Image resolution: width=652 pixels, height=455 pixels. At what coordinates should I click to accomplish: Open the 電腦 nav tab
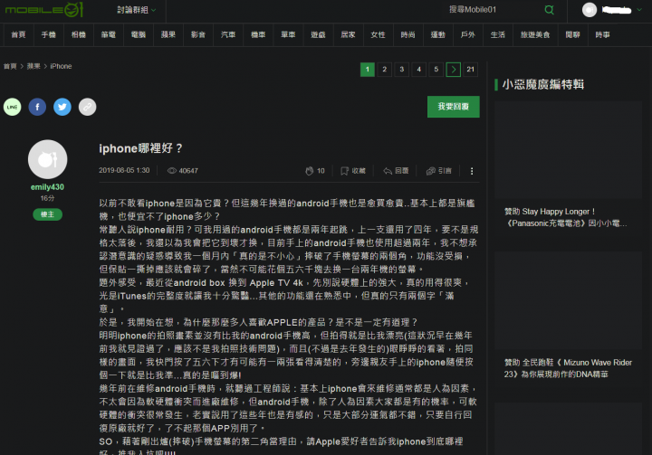[x=138, y=34]
